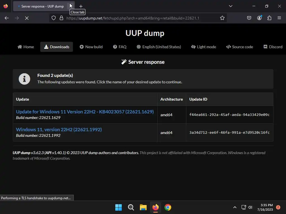Click amd64 in the 22621.1992 row
286x214 pixels.
[166, 133]
